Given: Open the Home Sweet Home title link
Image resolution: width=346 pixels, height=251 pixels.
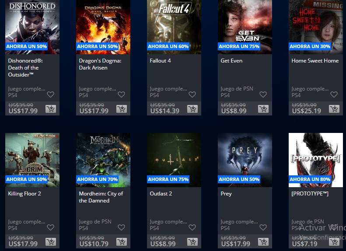Looking at the screenshot, I should coord(315,61).
